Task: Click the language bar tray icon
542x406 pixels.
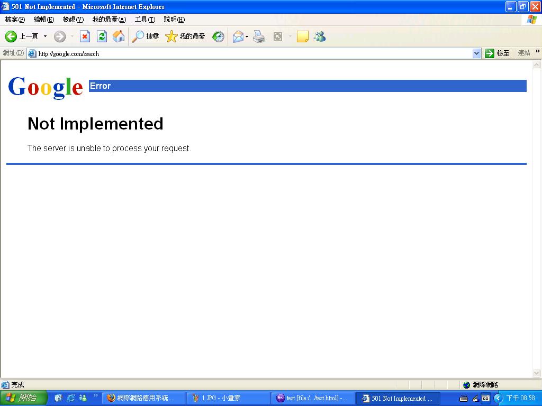Action: point(486,399)
